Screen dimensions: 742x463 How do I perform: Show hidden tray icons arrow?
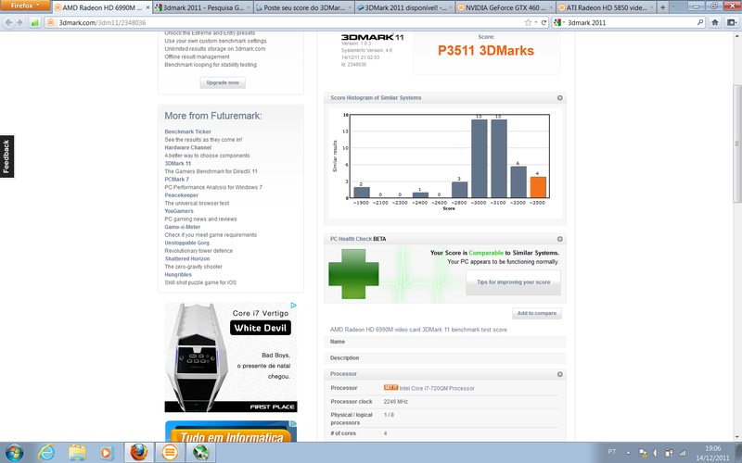(629, 453)
